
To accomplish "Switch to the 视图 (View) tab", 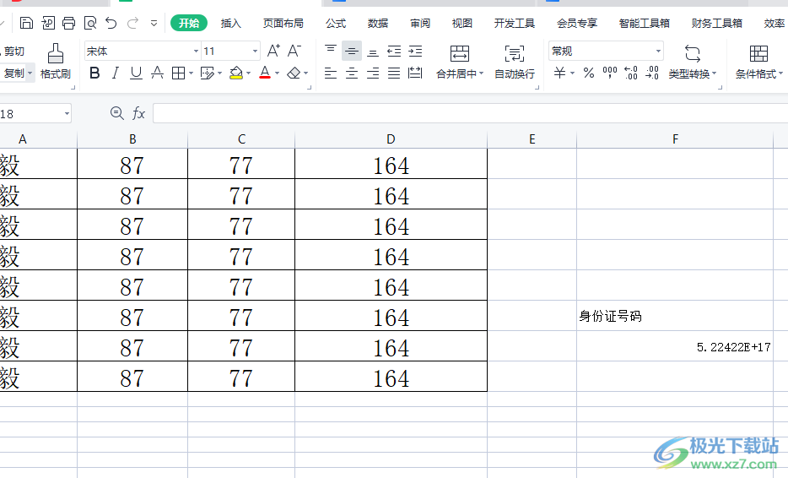I will click(462, 23).
